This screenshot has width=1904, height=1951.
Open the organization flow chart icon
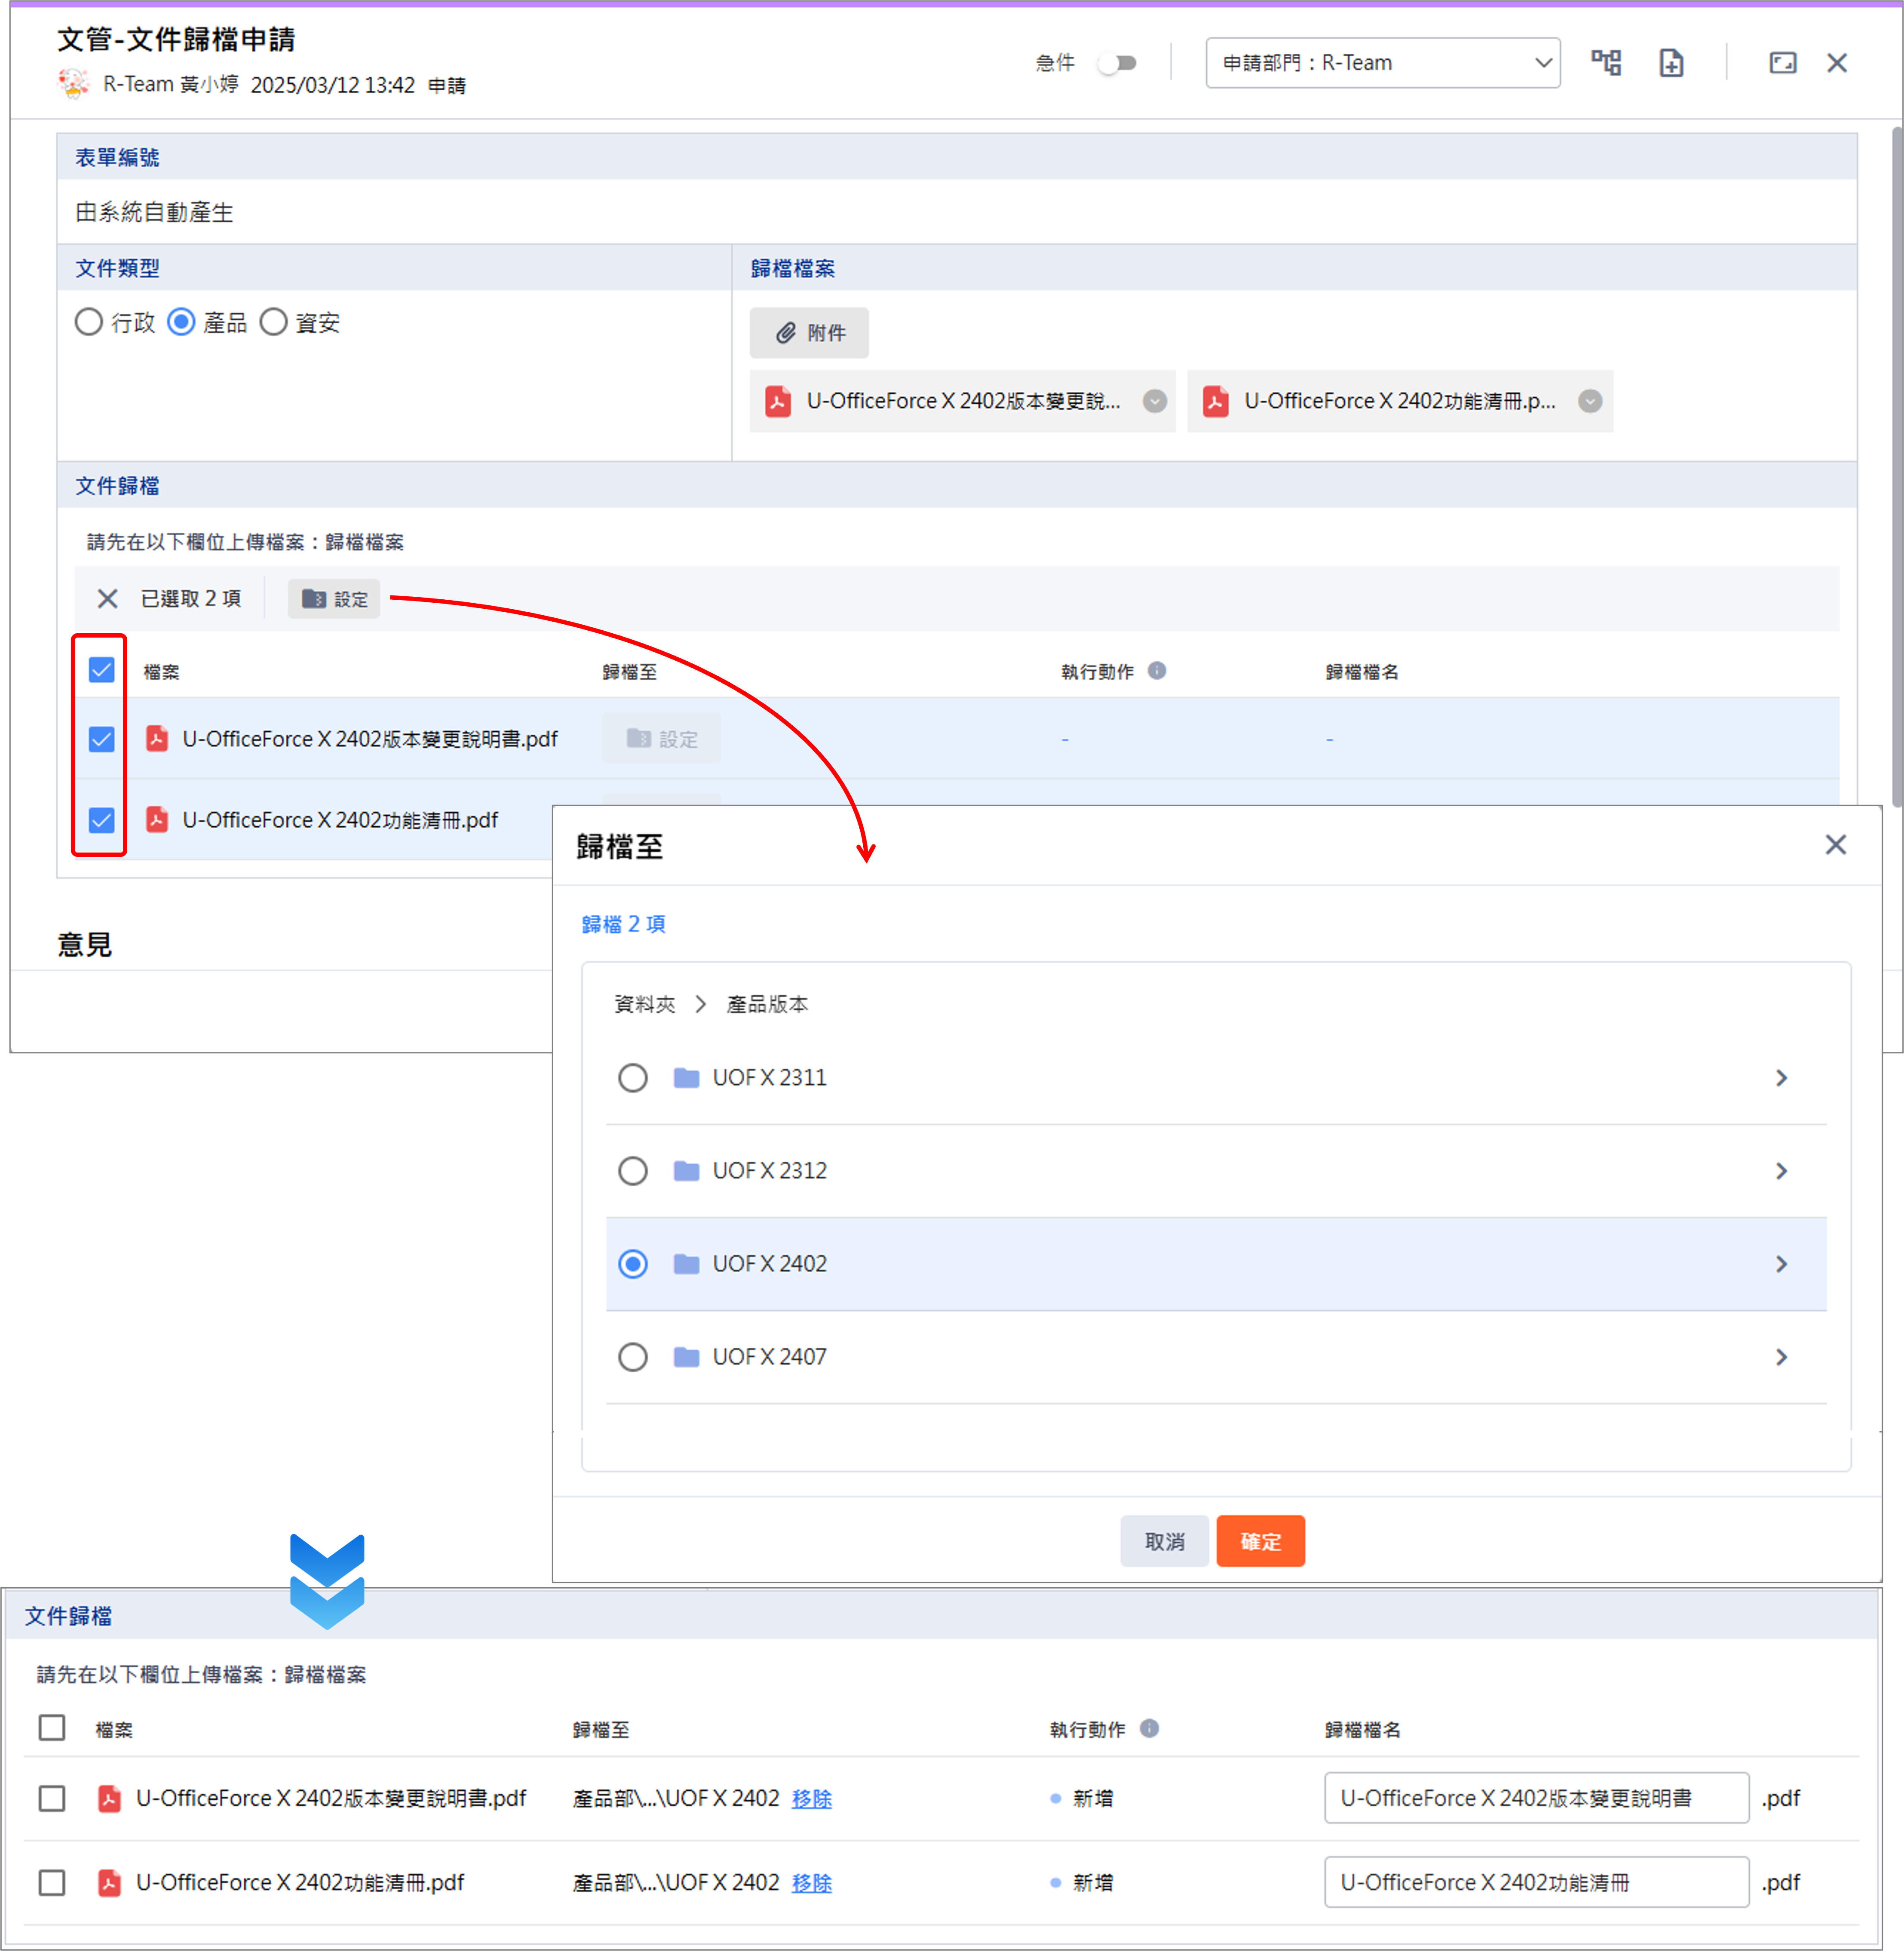(1606, 63)
